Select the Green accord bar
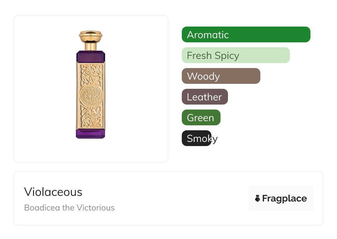 (201, 118)
